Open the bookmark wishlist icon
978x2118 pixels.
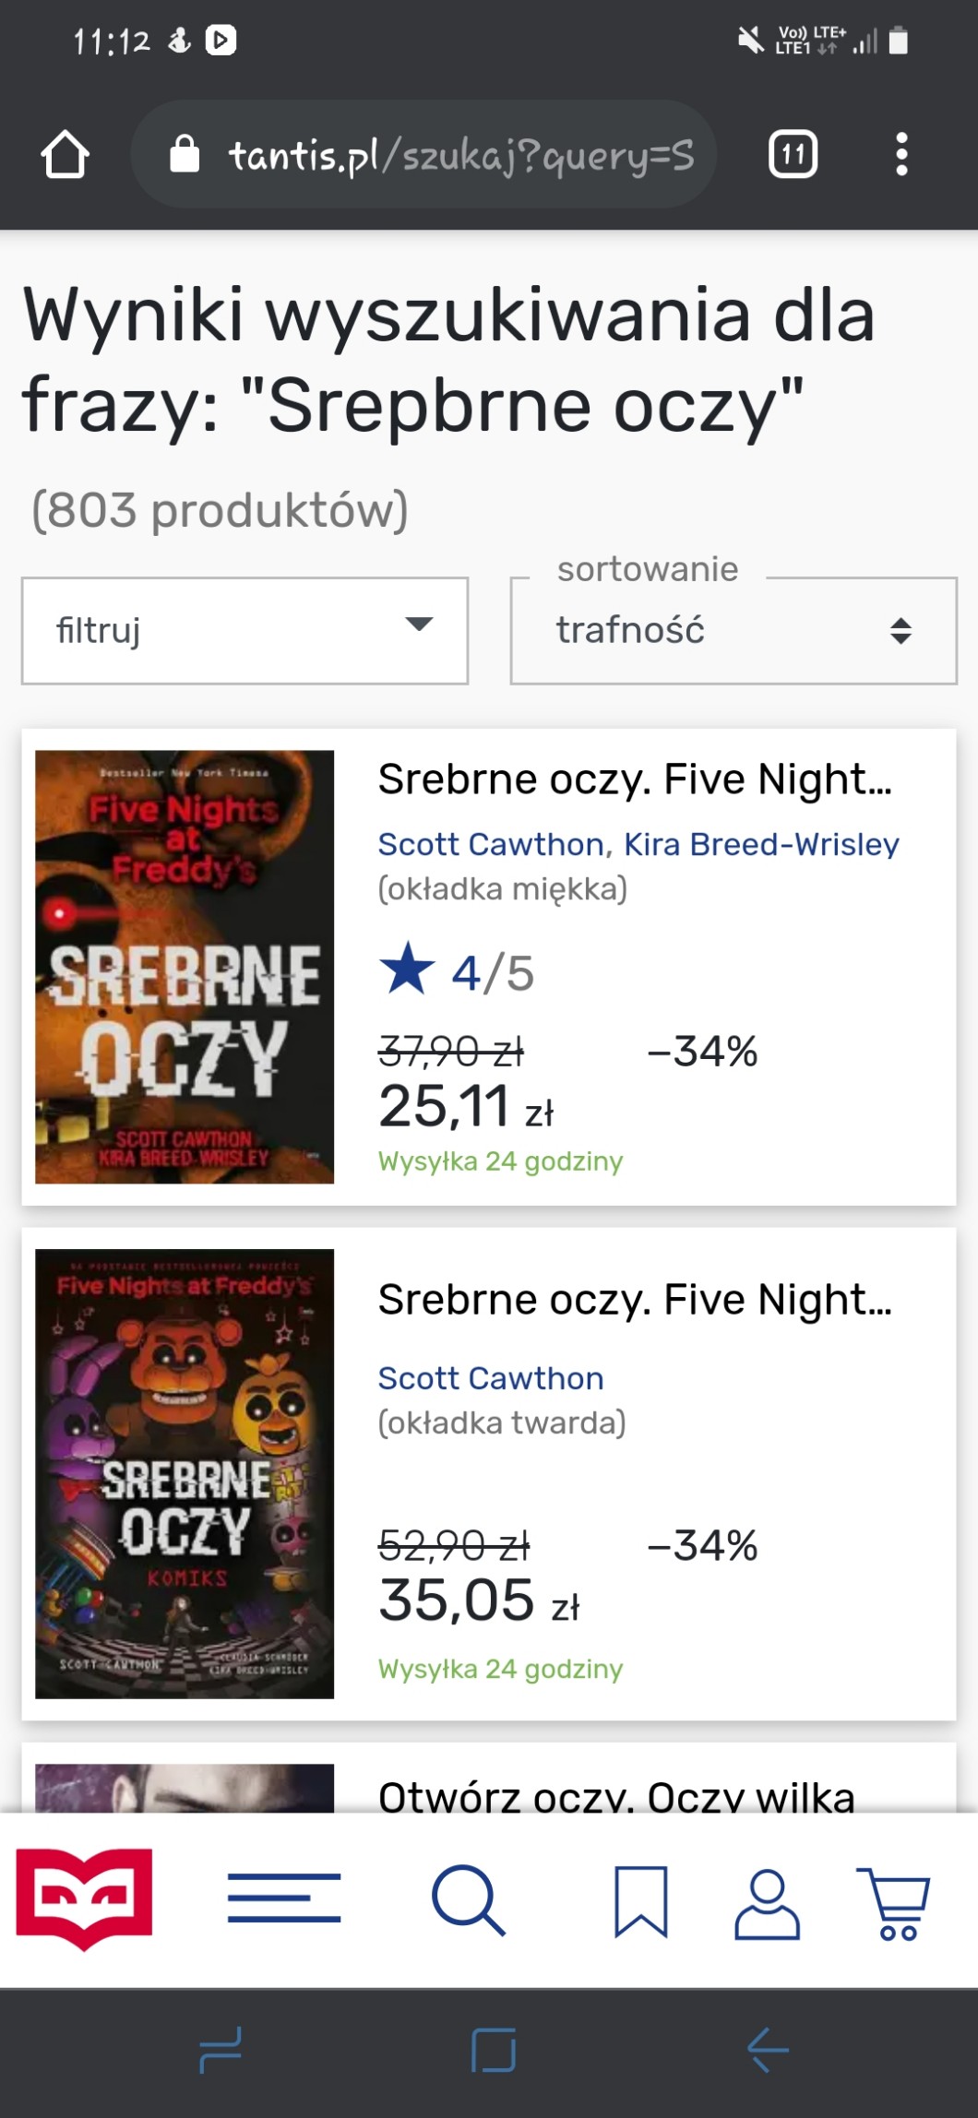(640, 1900)
